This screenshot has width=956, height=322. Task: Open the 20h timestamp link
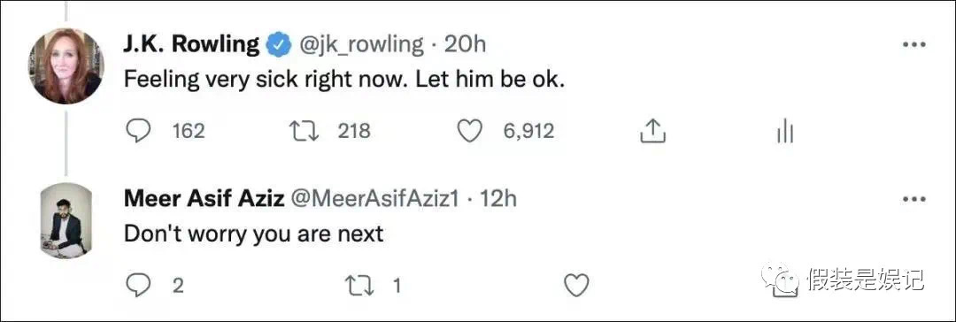[465, 44]
